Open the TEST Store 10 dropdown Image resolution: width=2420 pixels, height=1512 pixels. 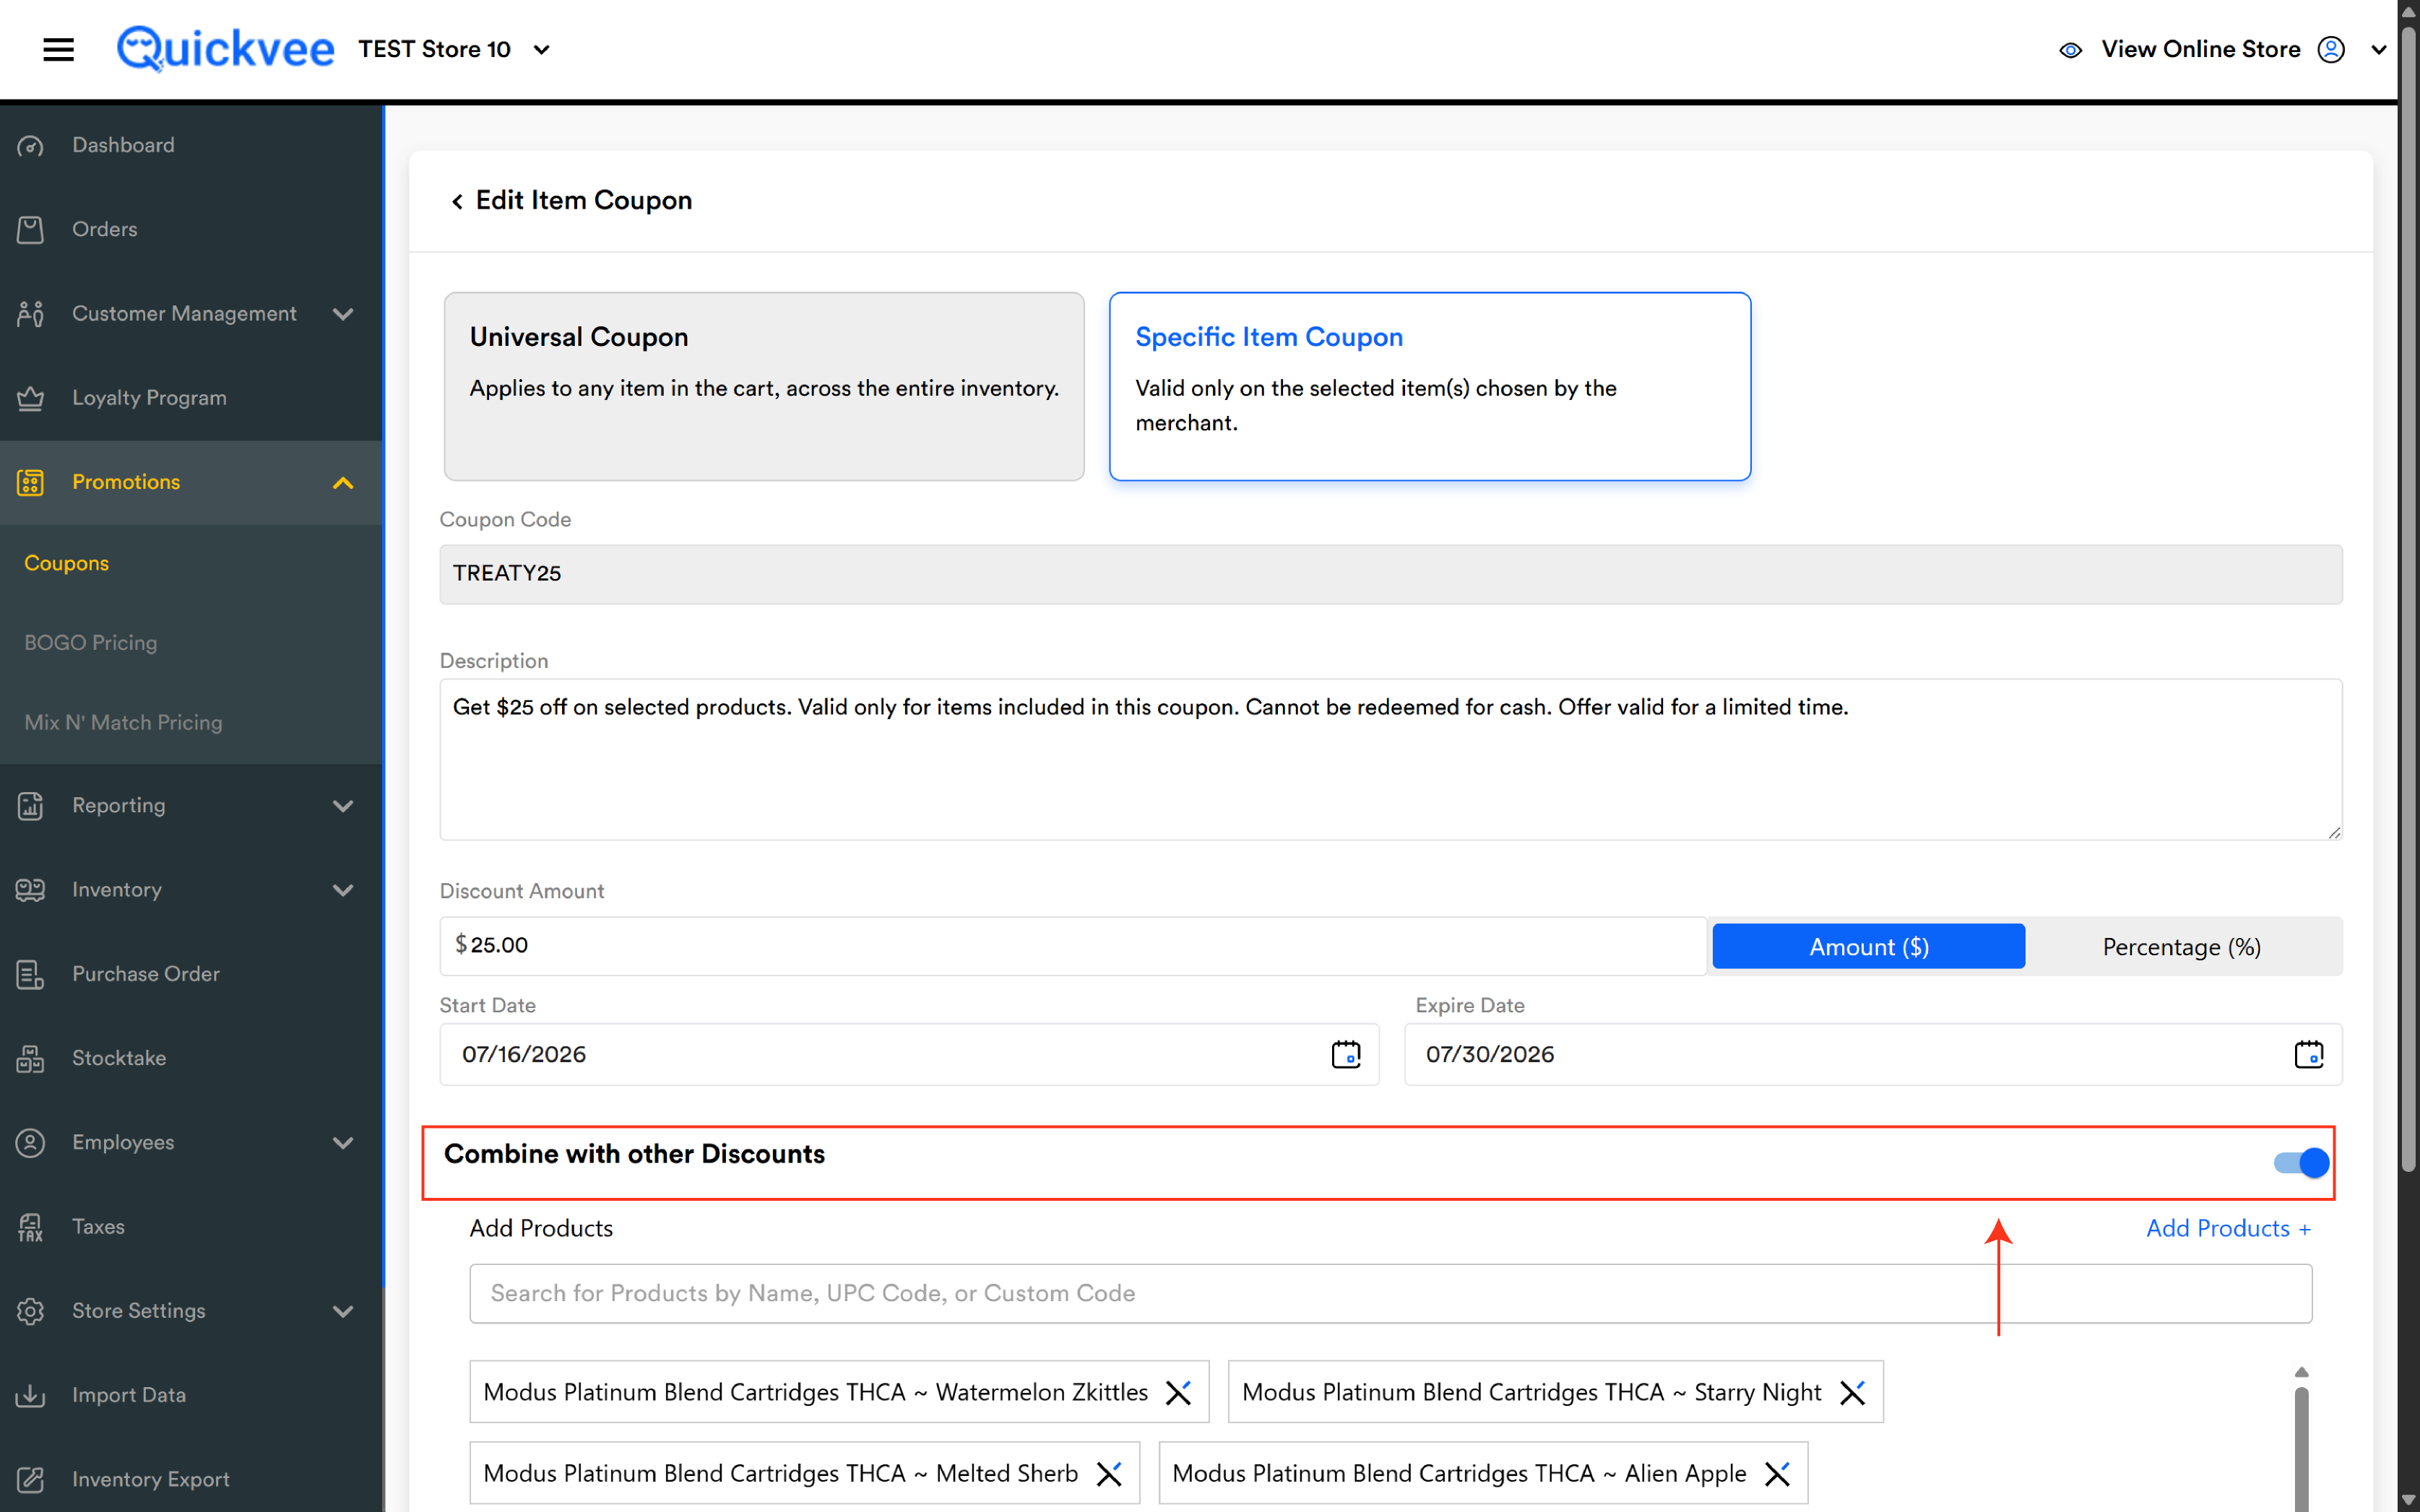pos(541,50)
